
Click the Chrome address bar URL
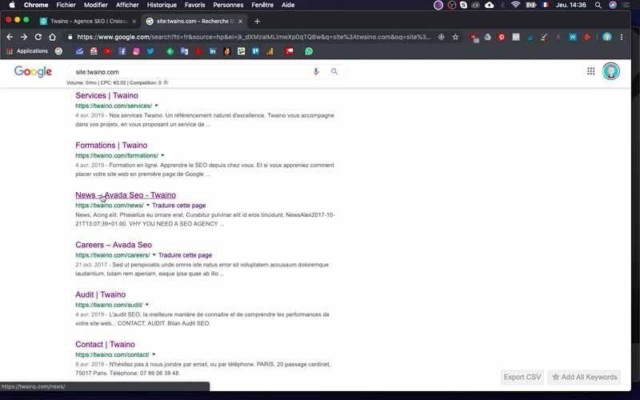pyautogui.click(x=253, y=37)
